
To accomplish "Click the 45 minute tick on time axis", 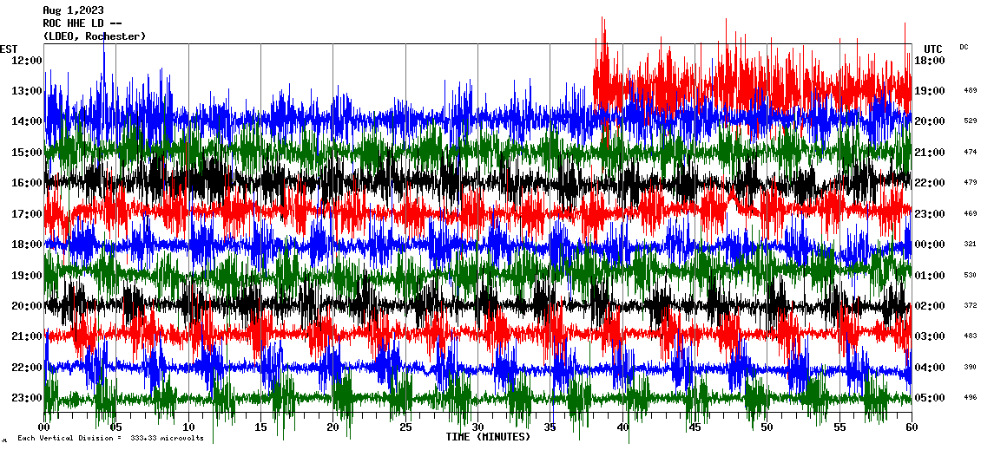I will click(695, 427).
